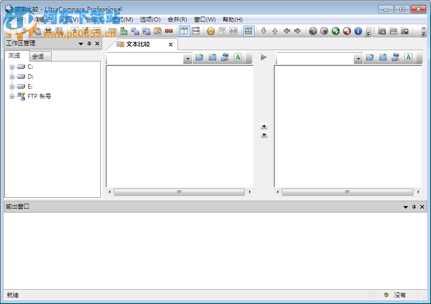This screenshot has height=304, width=431.
Task: Click right pane open from FTP icon
Action: [396, 57]
